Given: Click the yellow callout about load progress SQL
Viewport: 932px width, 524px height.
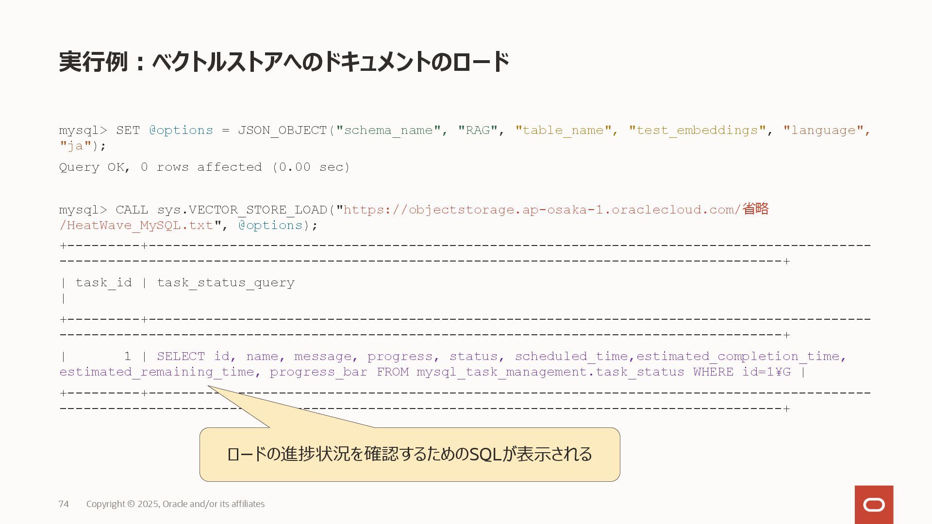Looking at the screenshot, I should (x=410, y=454).
